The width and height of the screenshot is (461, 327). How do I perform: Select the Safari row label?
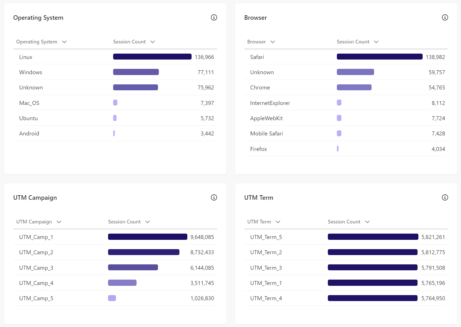point(257,57)
